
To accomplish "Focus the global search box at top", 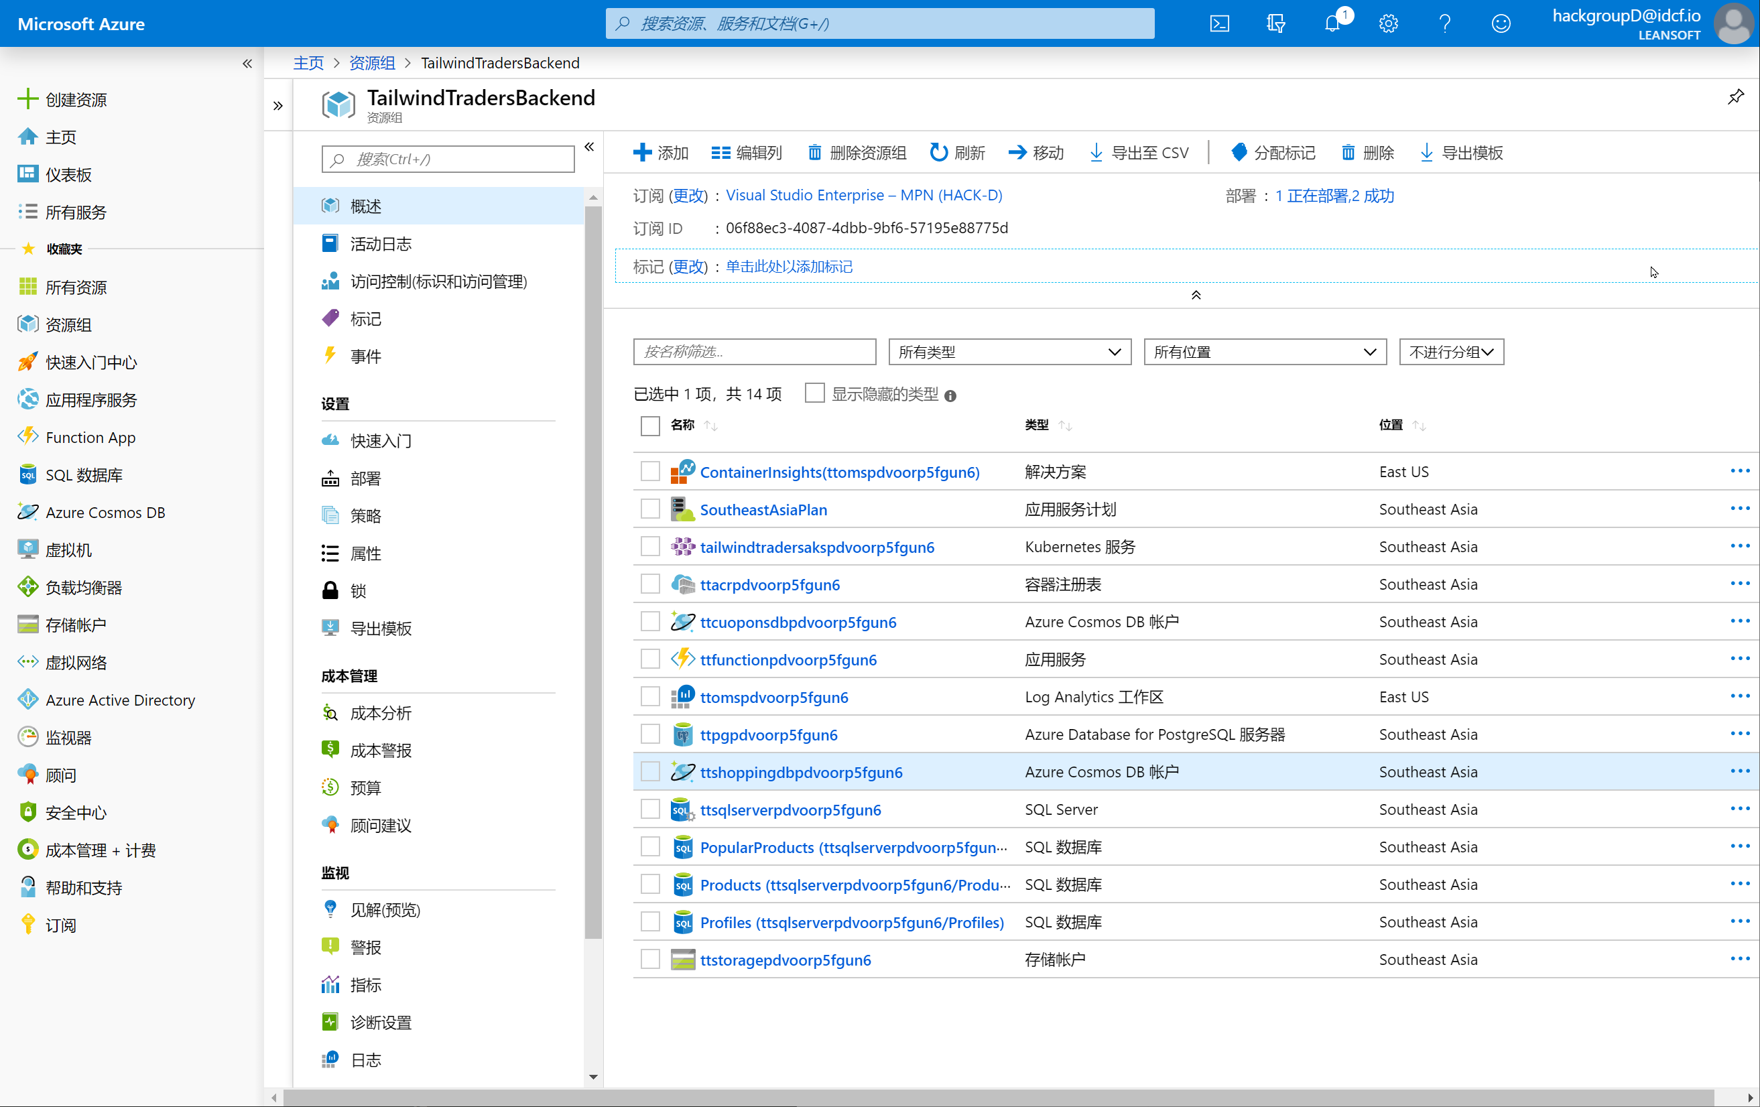I will coord(880,23).
